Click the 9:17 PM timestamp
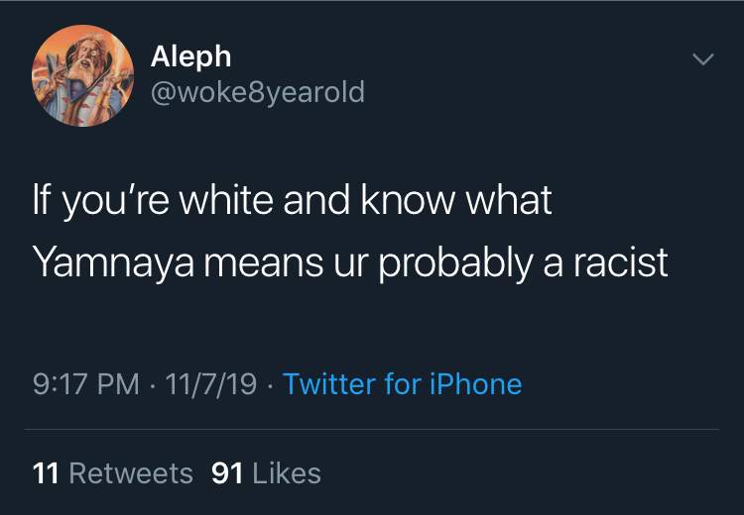The width and height of the screenshot is (744, 515). pos(86,383)
